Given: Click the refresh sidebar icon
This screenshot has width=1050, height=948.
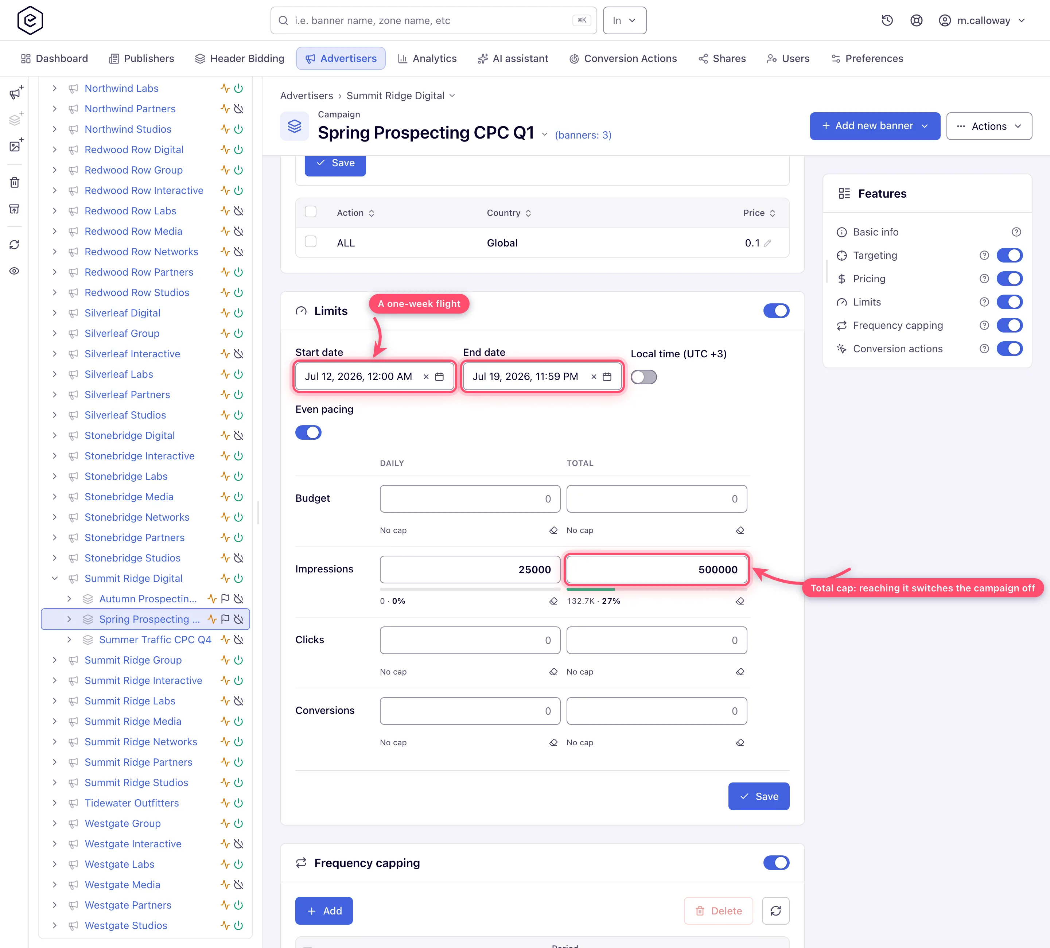Looking at the screenshot, I should tap(15, 245).
